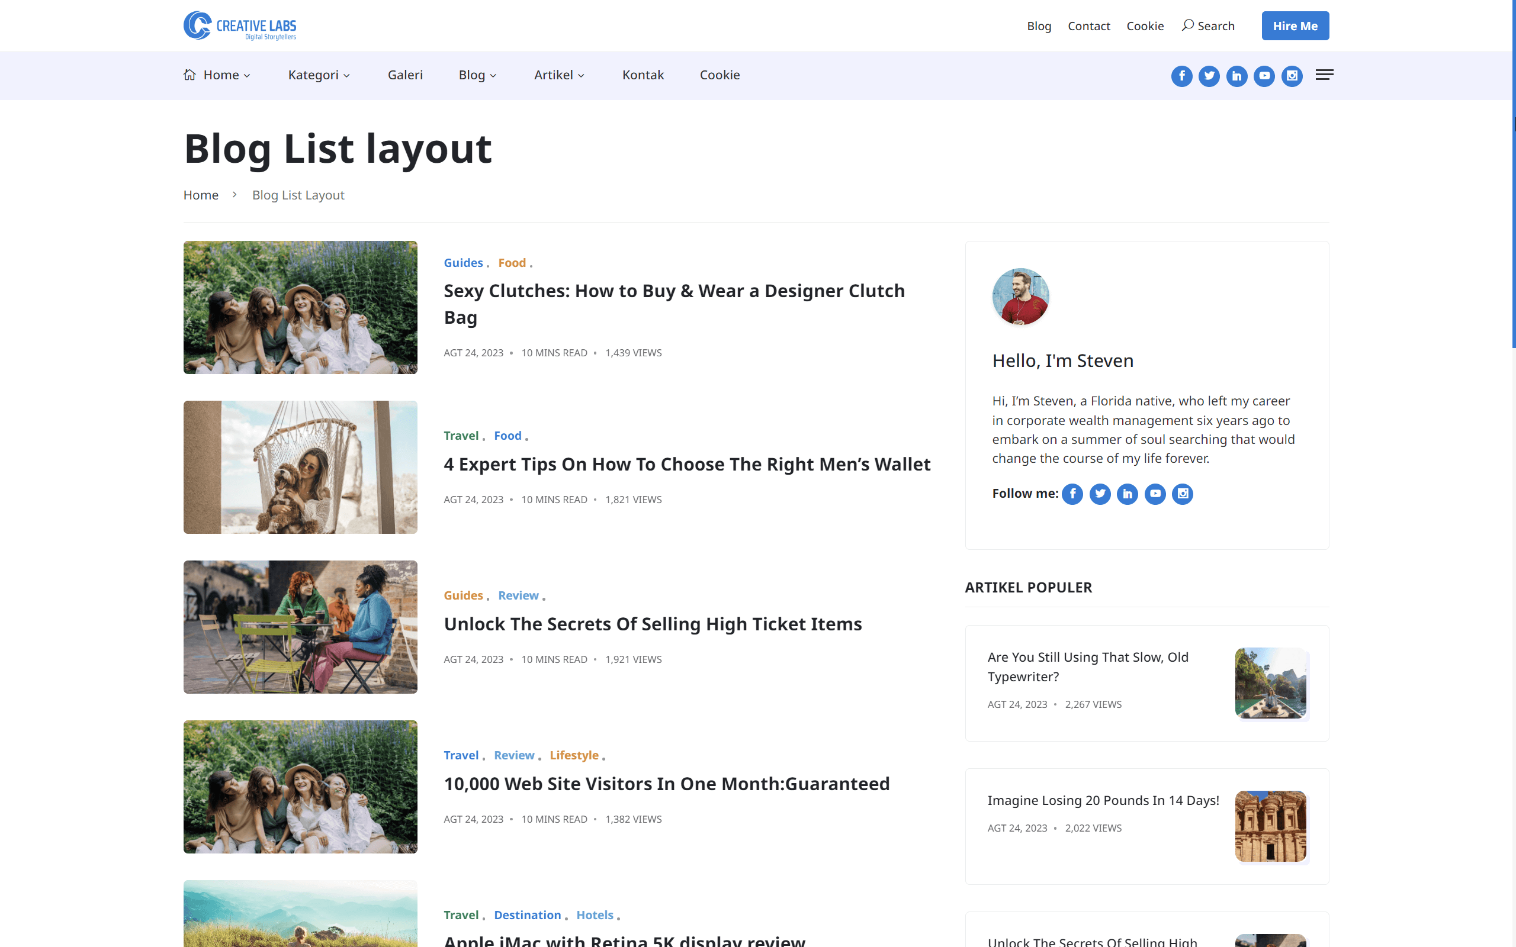Open the Galeri menu item
This screenshot has width=1516, height=947.
[x=404, y=75]
